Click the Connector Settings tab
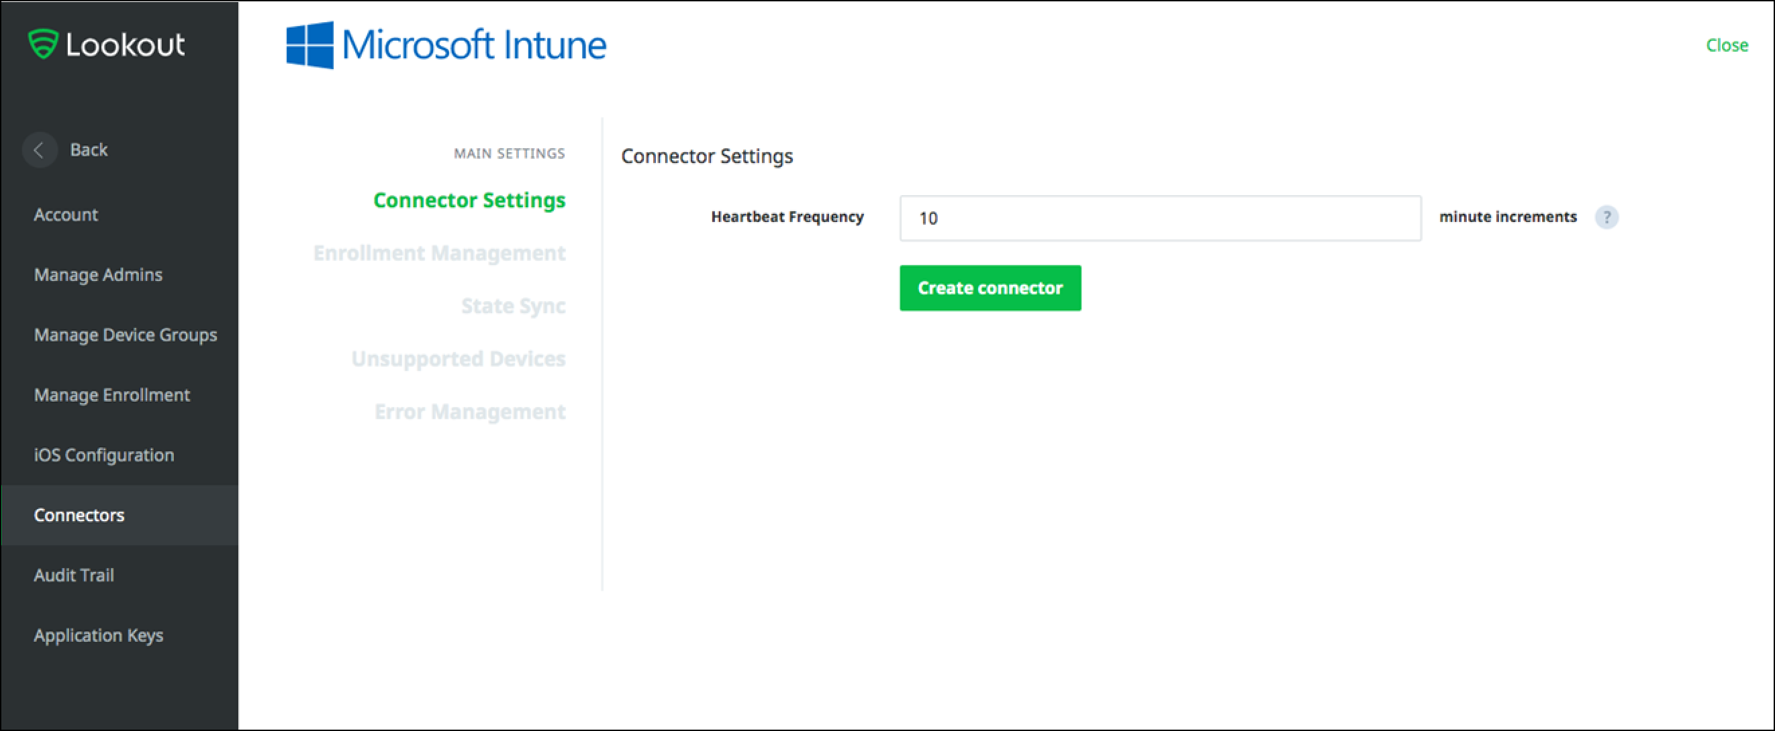Image resolution: width=1775 pixels, height=731 pixels. pos(470,199)
